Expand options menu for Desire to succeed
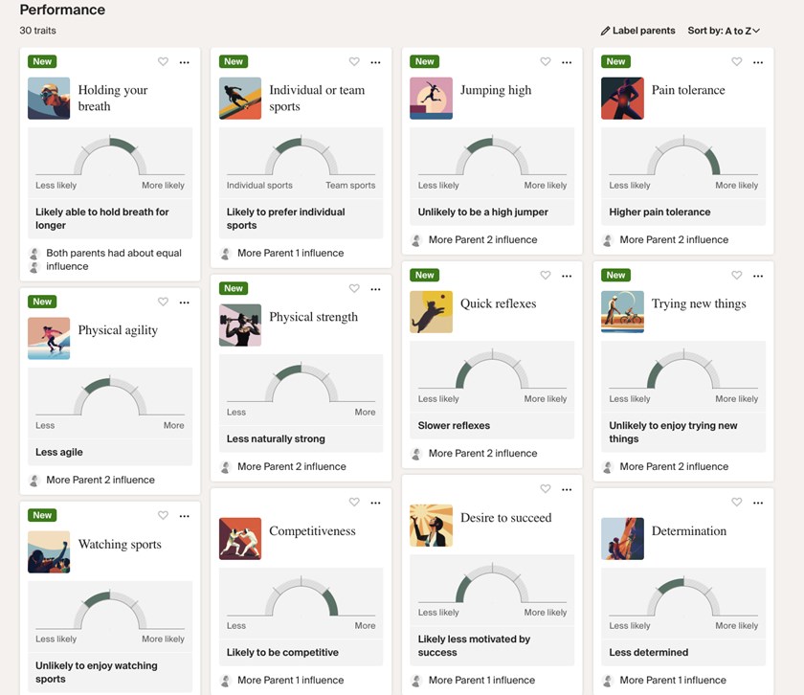The width and height of the screenshot is (804, 695). coord(567,489)
